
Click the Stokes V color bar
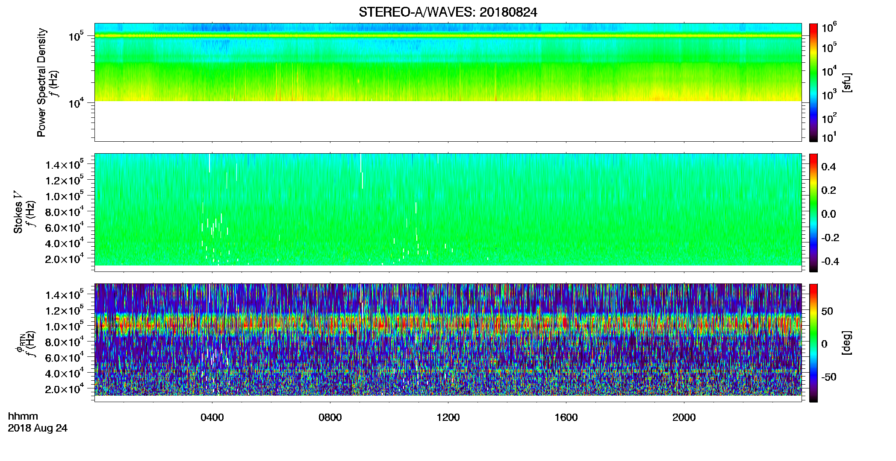(813, 213)
